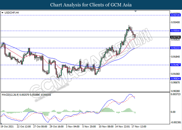The height and width of the screenshot is (130, 182).
Task: Click the MACD scale value 0.003723
Action: 175,94
